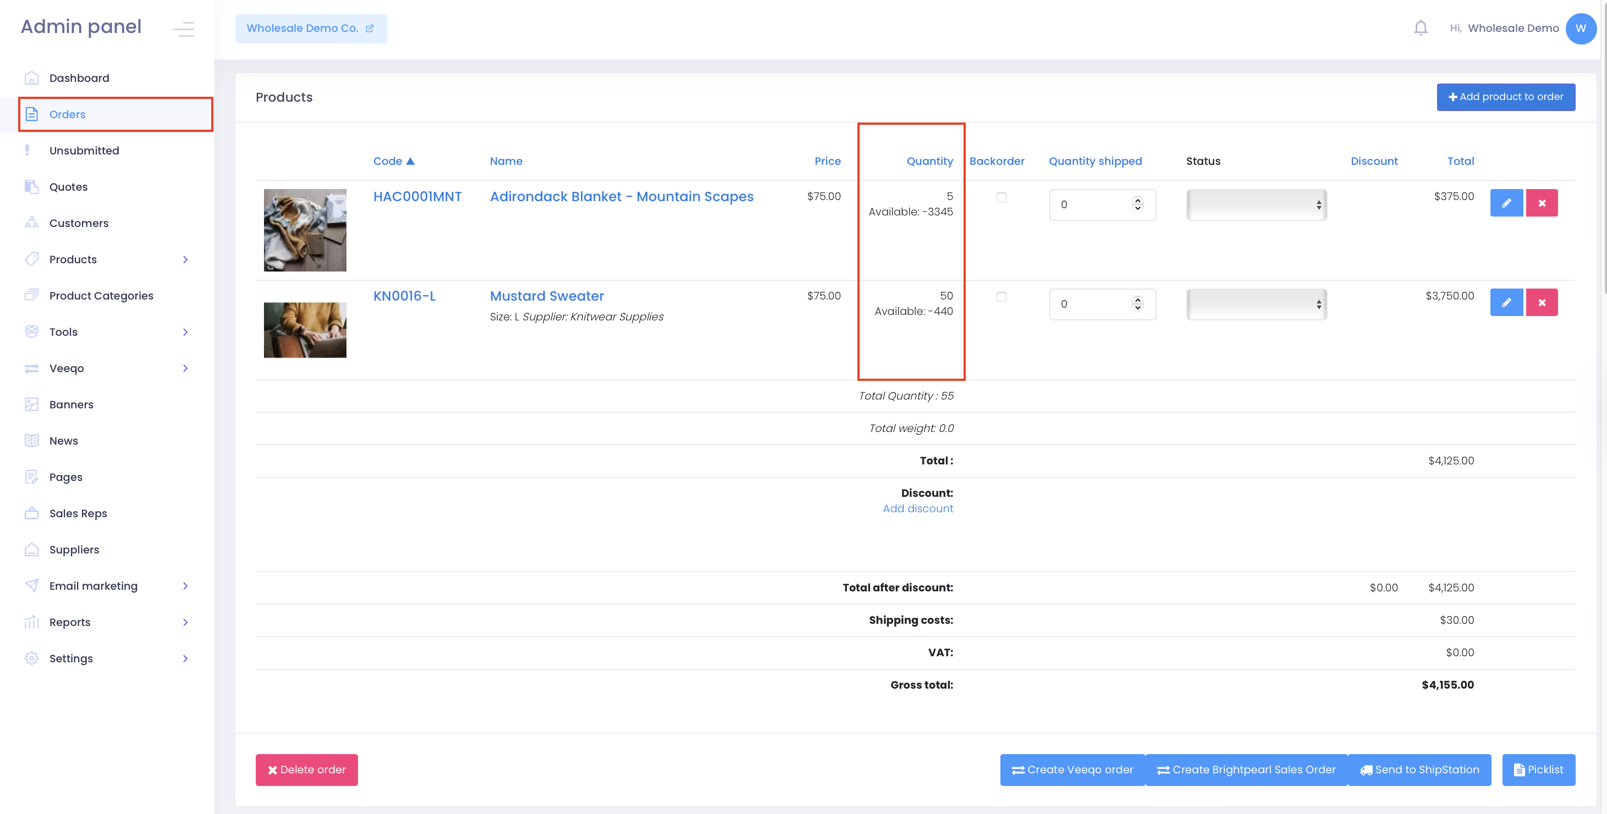Enable backorder checkbox for Adirondack Blanket
The height and width of the screenshot is (814, 1607).
pos(1000,197)
